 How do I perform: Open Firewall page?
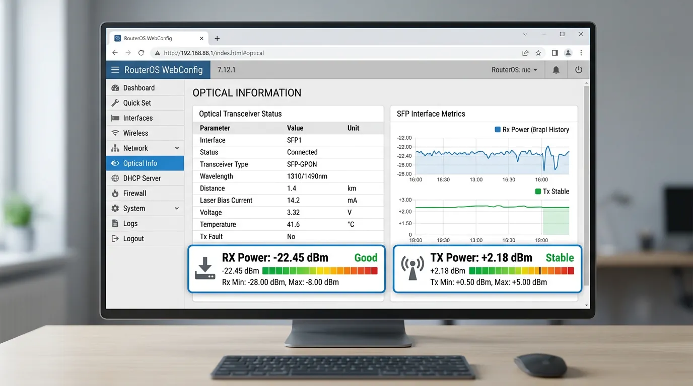145,194
